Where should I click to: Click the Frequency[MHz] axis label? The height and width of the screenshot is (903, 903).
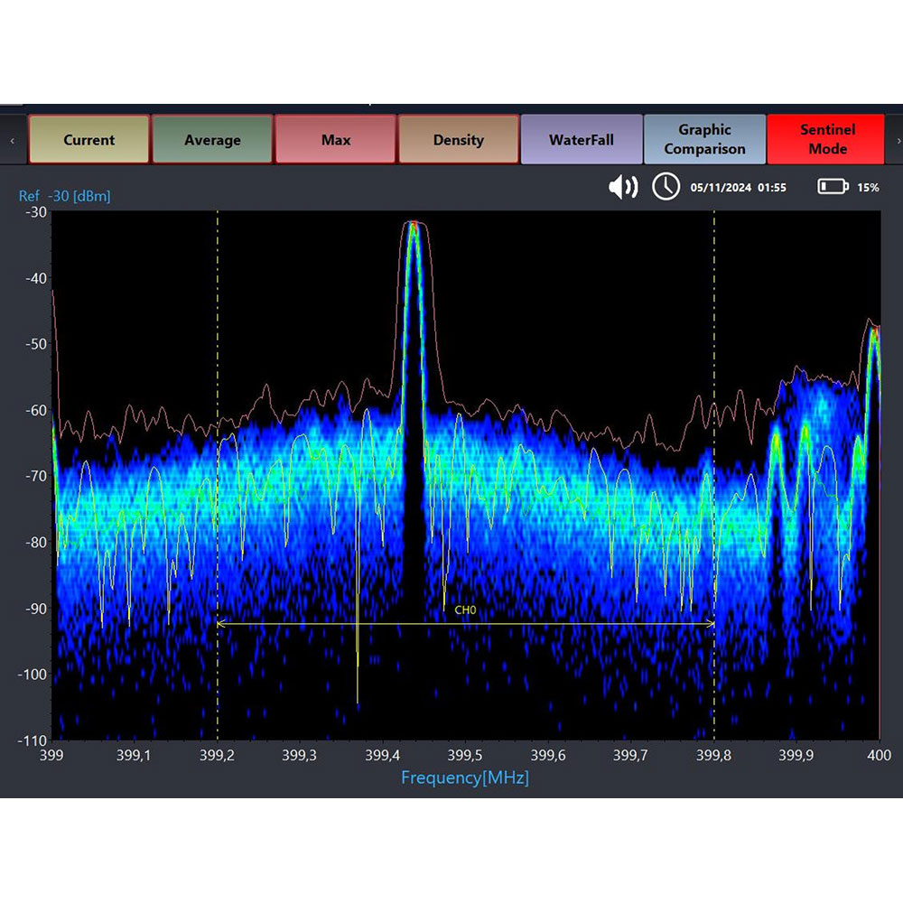[466, 777]
